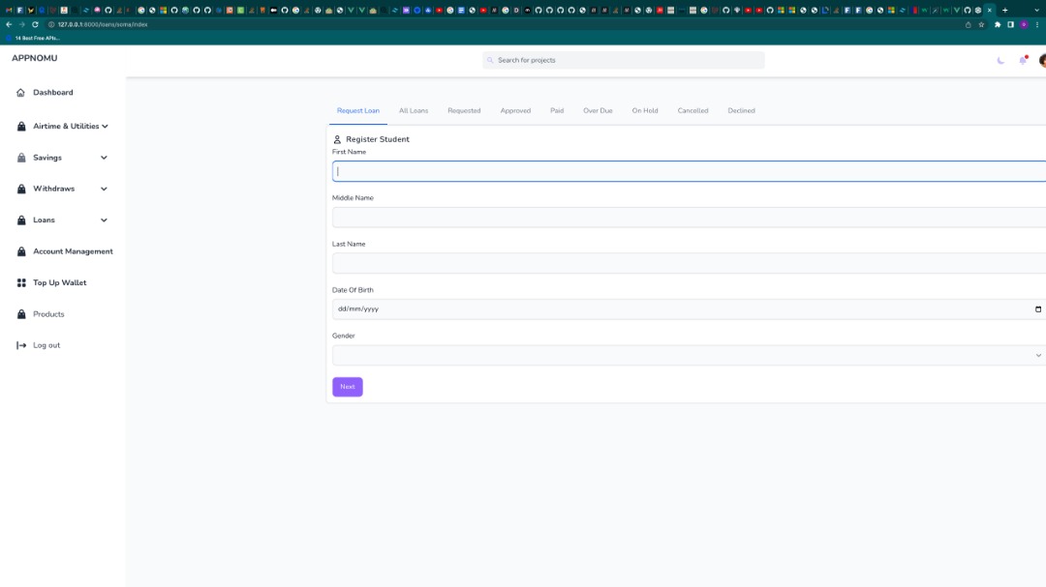Expand the Withdraws section
The image size is (1046, 587).
[x=103, y=188]
